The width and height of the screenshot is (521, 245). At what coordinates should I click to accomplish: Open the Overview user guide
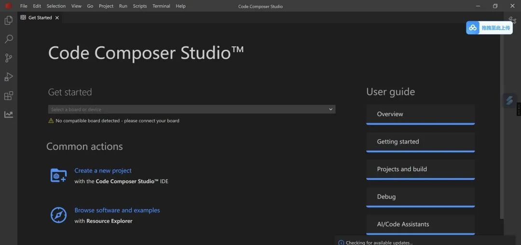420,115
